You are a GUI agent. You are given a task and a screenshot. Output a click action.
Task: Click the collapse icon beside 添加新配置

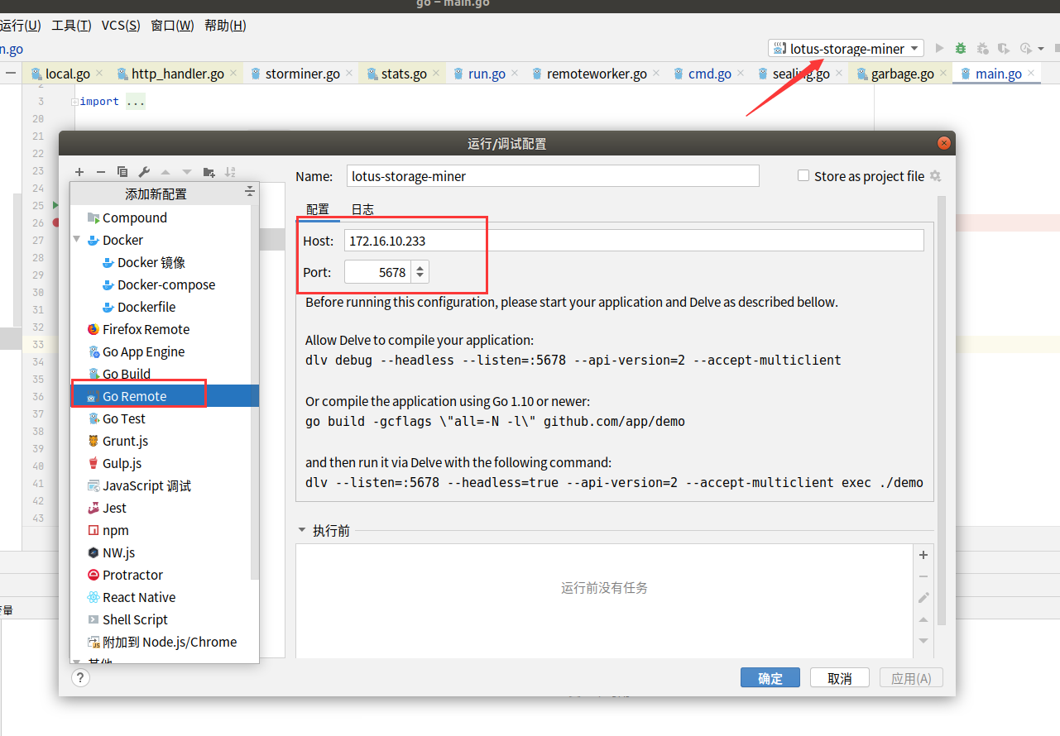pyautogui.click(x=249, y=192)
